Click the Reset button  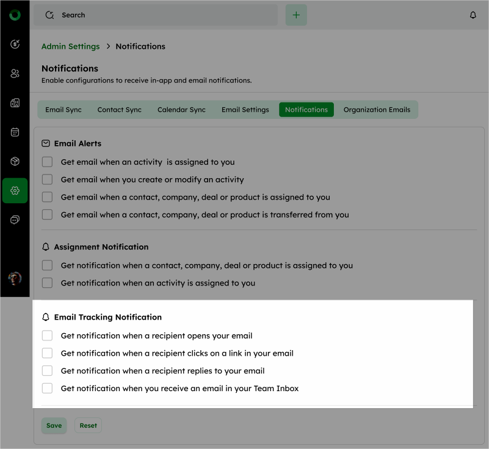pos(89,425)
